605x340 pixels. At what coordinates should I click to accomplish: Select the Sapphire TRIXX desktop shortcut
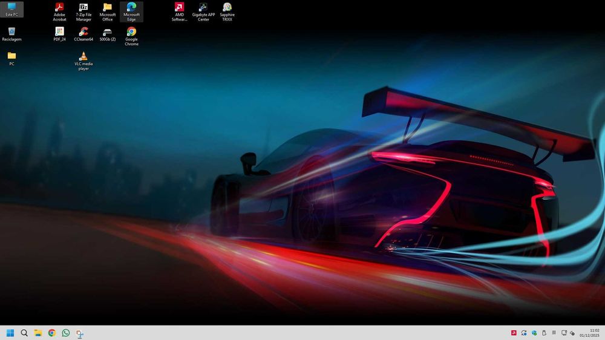coord(227,12)
